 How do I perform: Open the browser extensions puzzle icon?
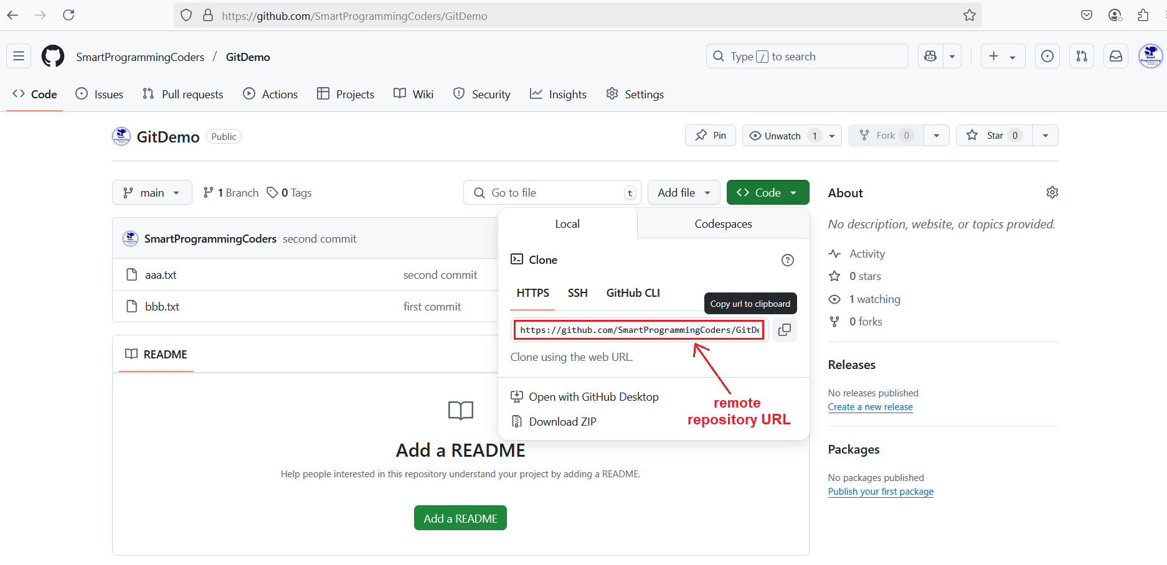coord(1143,16)
